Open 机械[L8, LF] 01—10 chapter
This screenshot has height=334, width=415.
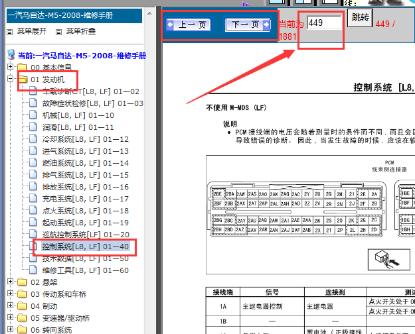[x=78, y=115]
